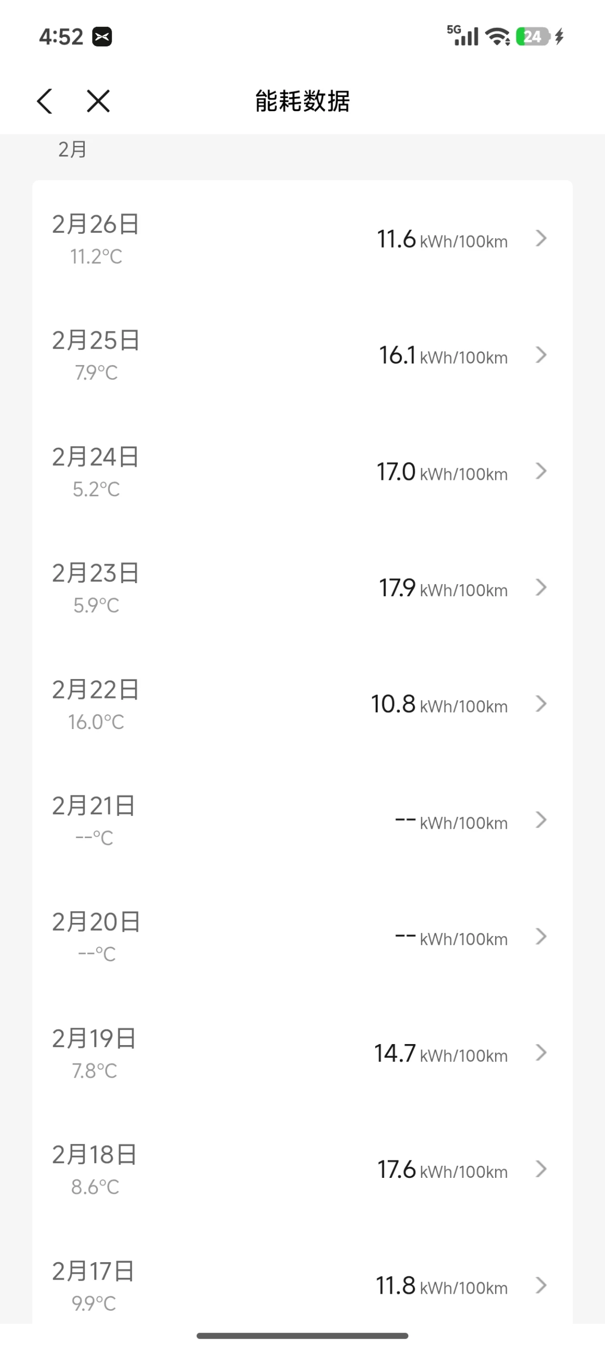This screenshot has width=605, height=1348.
Task: Tap the battery level indicator
Action: [x=532, y=37]
